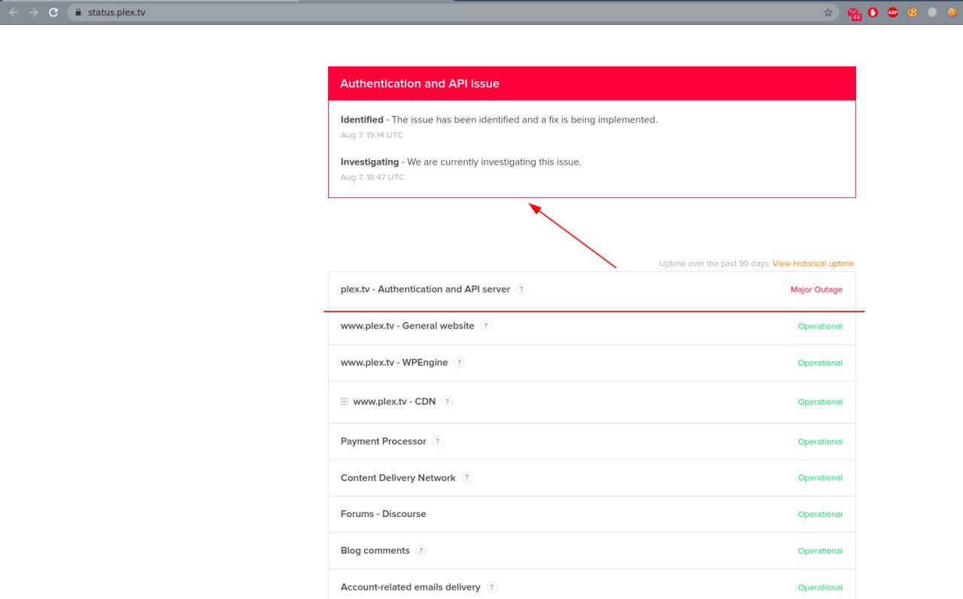Click 'www.plex.tv - WPEngine' component name
Screen dimensions: 963x599
pyautogui.click(x=394, y=363)
